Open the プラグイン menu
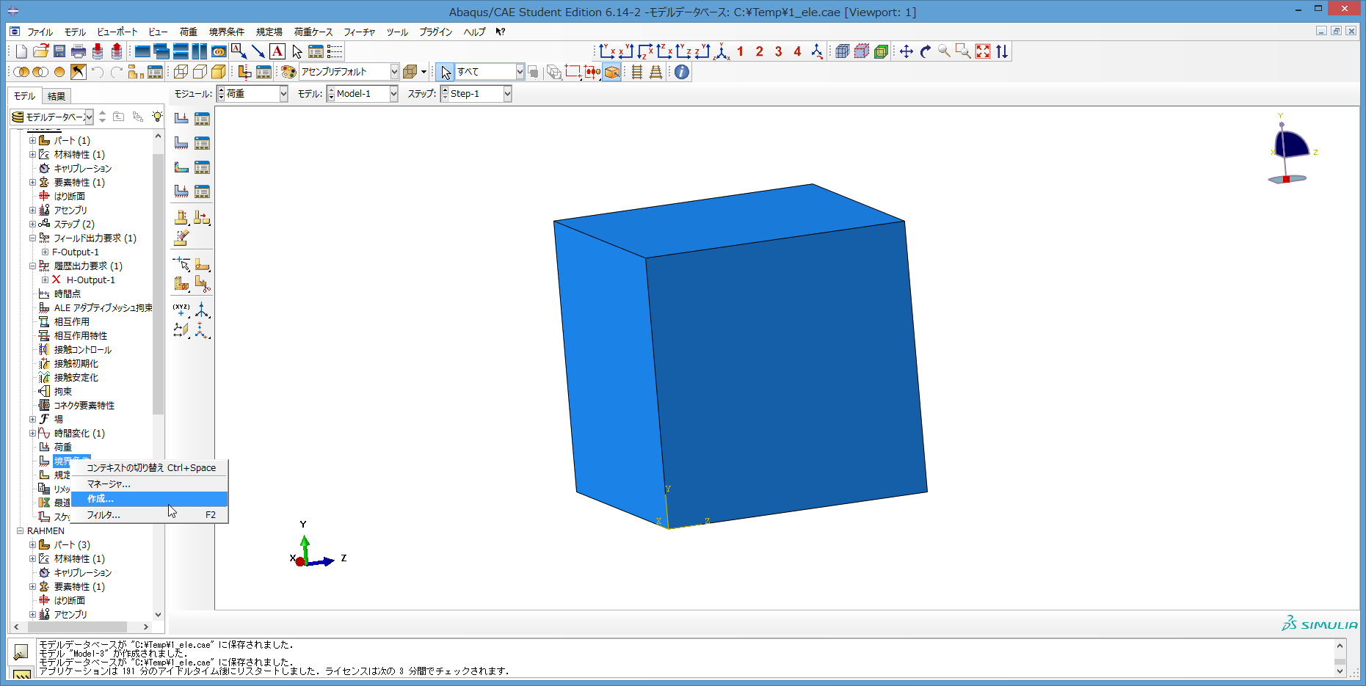Viewport: 1366px width, 686px height. tap(436, 32)
